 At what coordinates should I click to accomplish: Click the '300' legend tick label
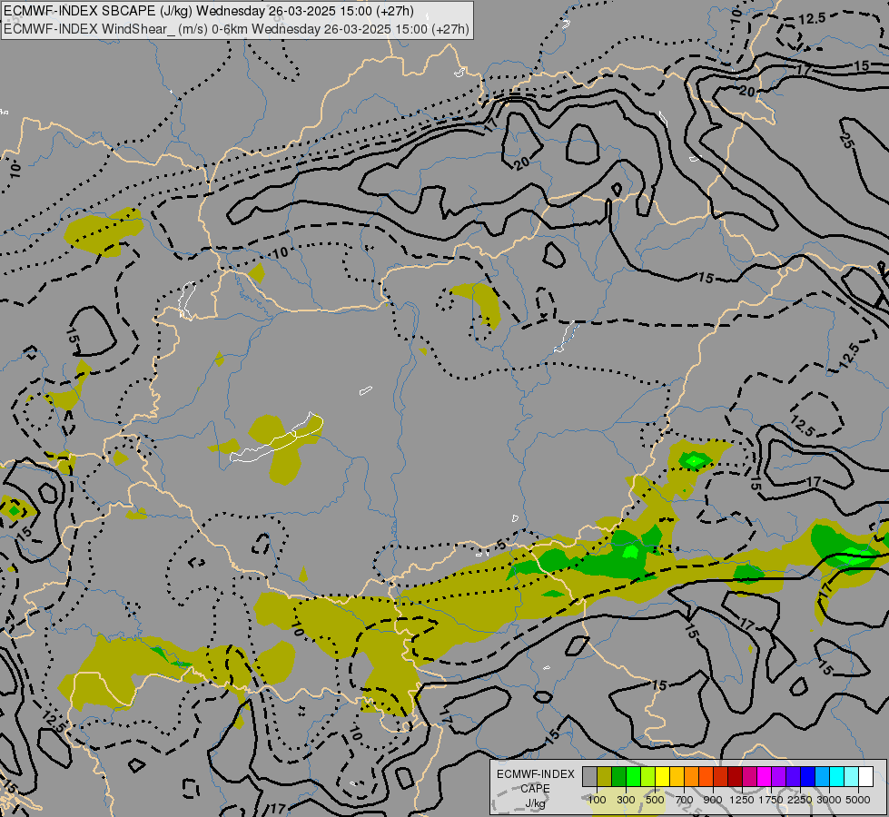626,800
